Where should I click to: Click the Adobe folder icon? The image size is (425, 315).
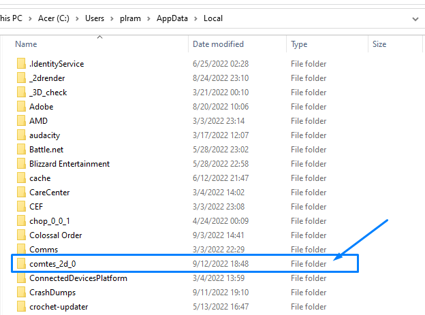click(x=20, y=107)
